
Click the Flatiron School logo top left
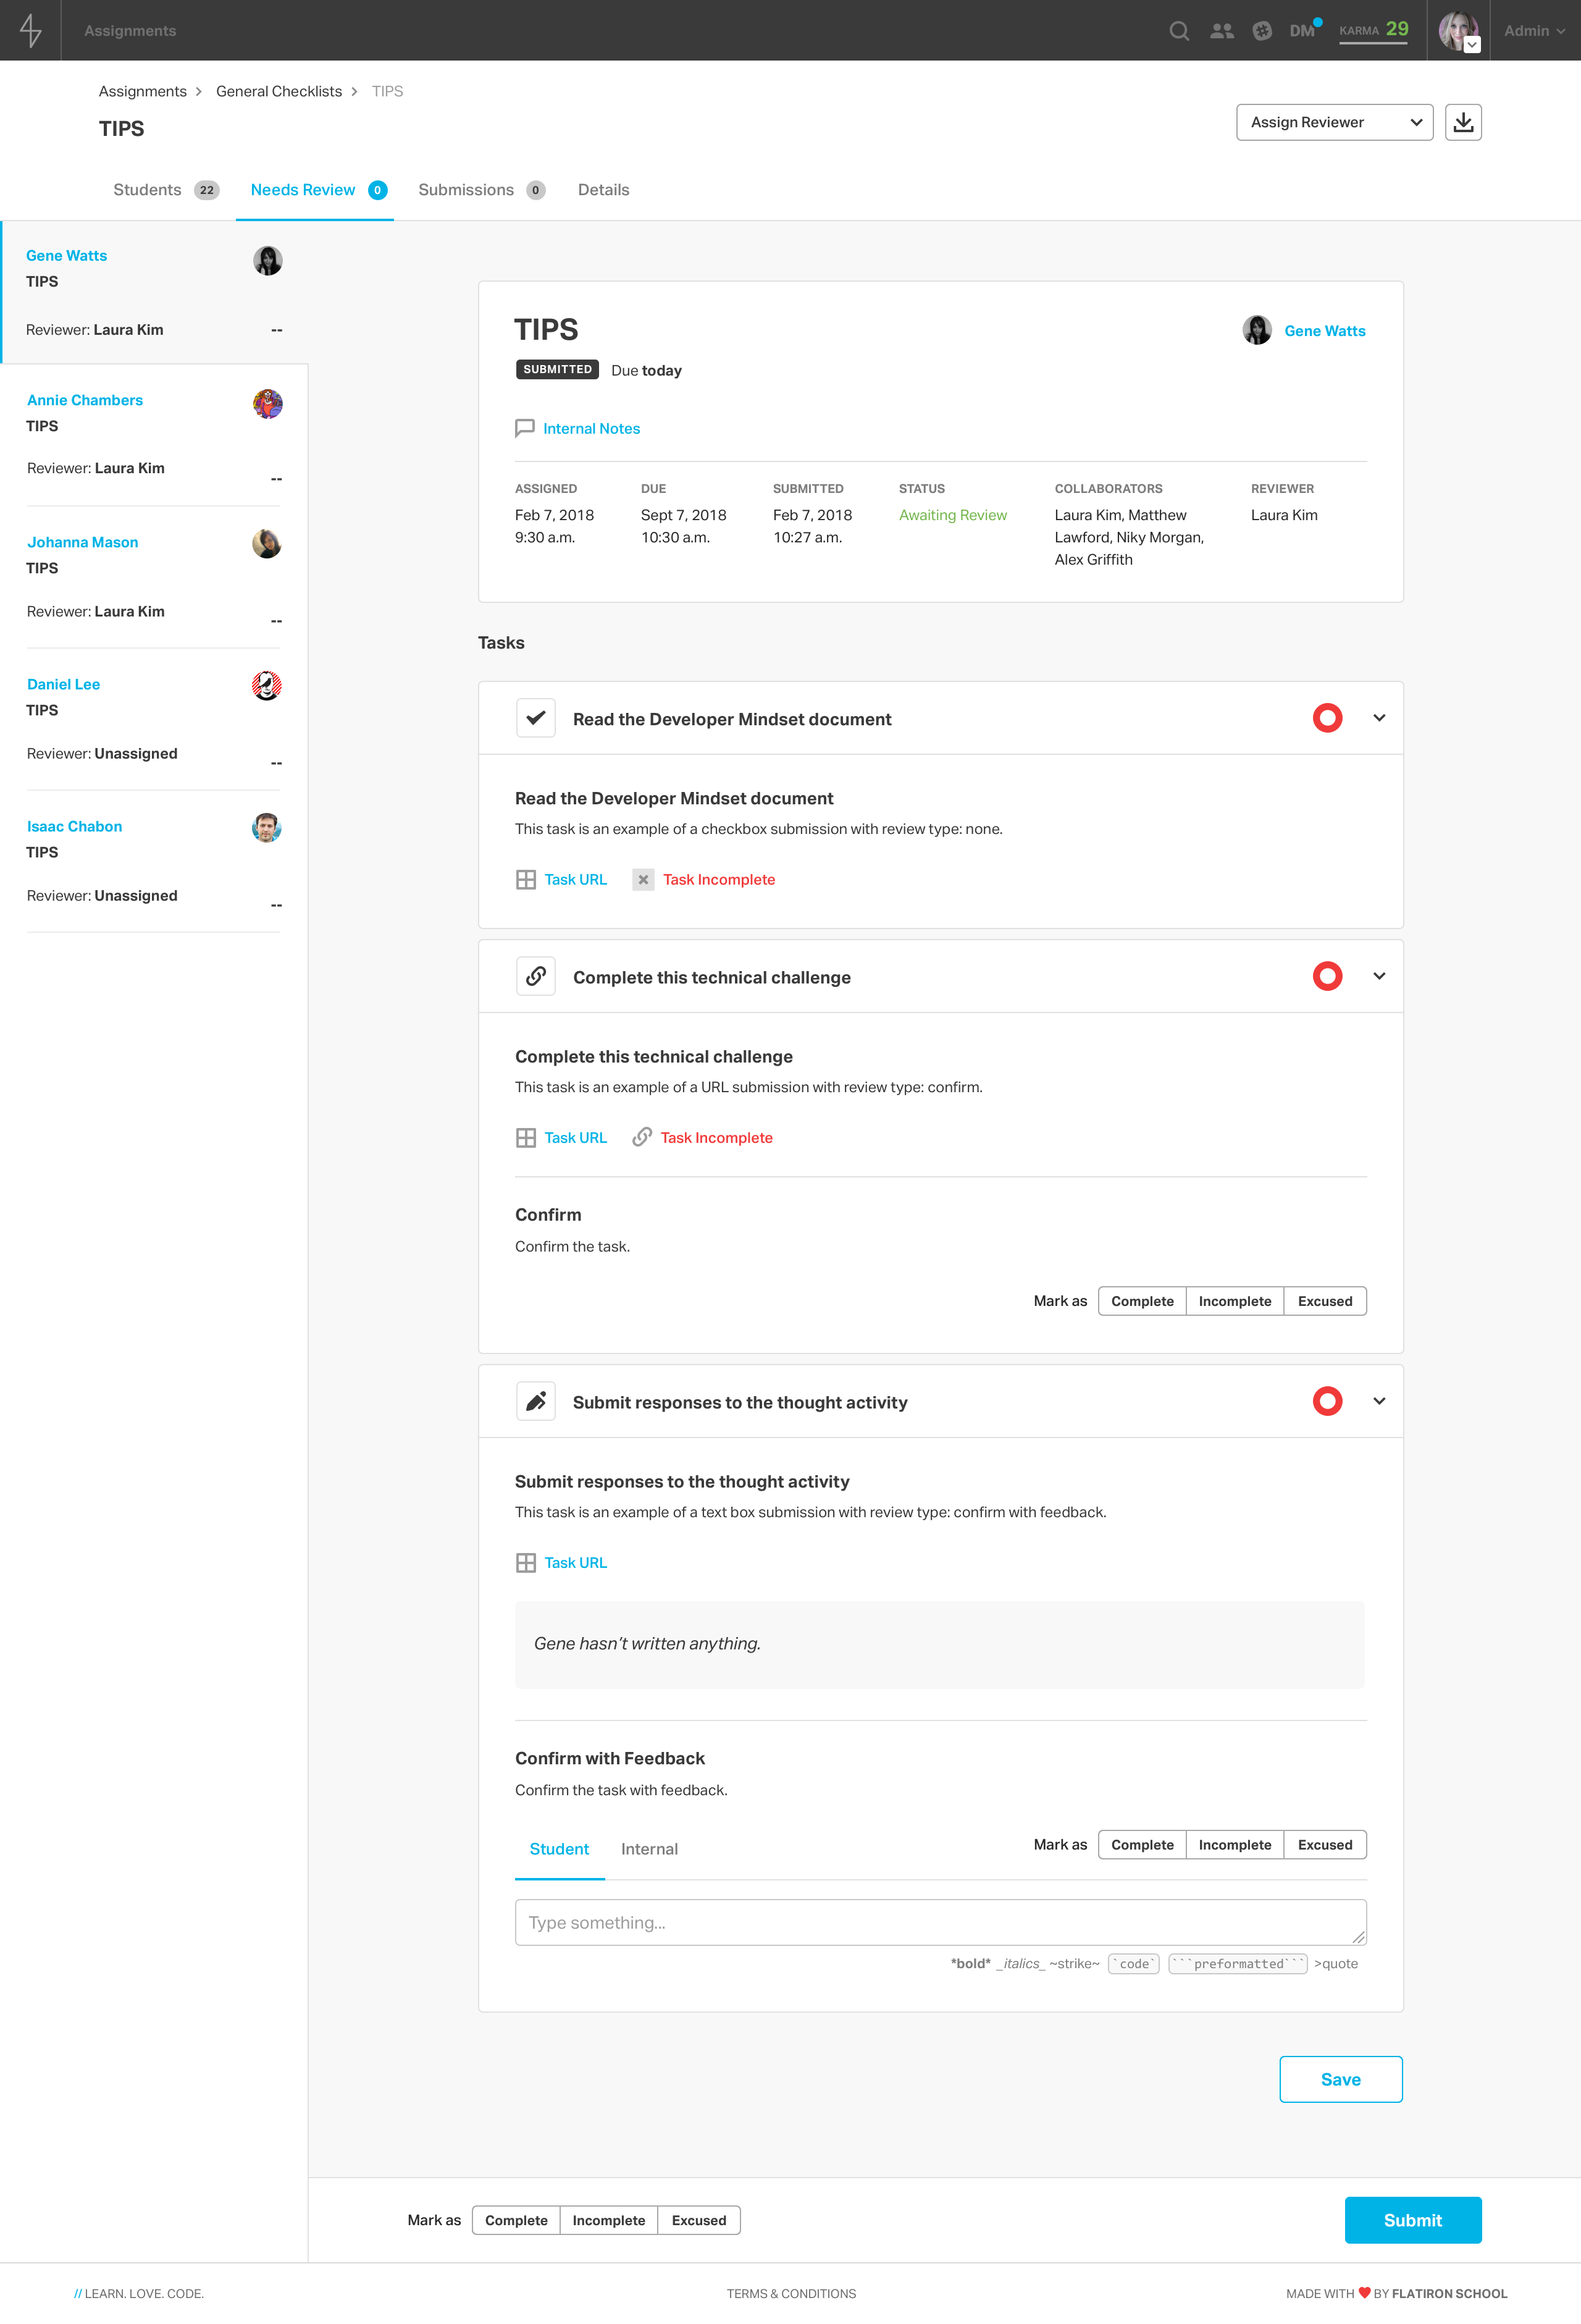click(x=31, y=30)
